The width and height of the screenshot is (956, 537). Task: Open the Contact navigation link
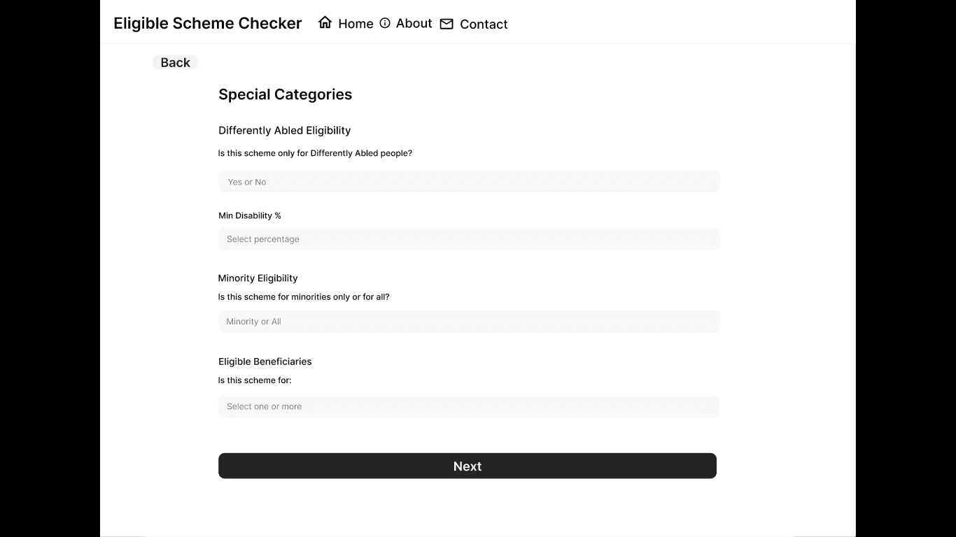click(x=484, y=24)
